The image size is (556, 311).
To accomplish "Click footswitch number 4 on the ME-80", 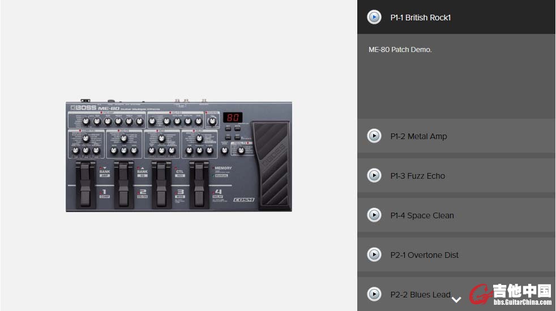I will (x=199, y=184).
